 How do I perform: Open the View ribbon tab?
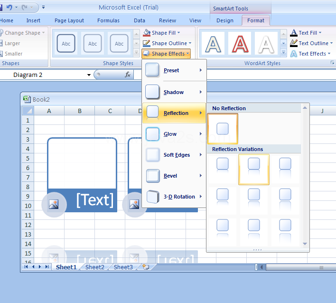(x=195, y=20)
